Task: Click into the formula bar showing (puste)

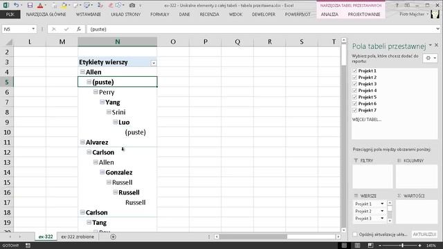Action: 260,29
